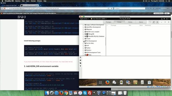Open the pink CentOS/RHEL 6.7 comment link
The height and width of the screenshot is (96, 172).
click(48, 62)
